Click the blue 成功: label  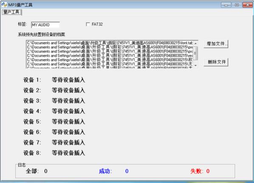point(105,171)
